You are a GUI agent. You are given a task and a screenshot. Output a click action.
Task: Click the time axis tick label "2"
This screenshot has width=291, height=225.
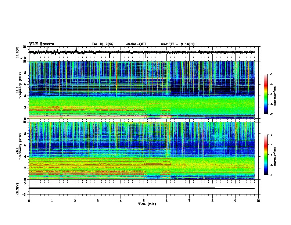75,201
